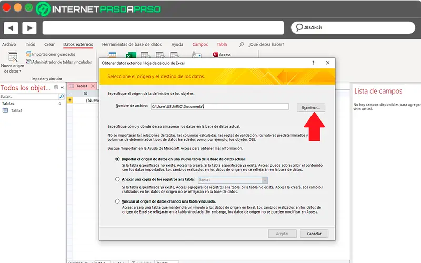
Task: Click the Todos los objetos pane title
Action: point(25,88)
